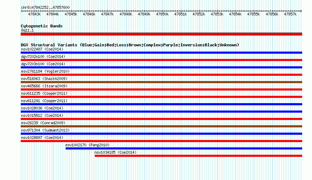Open variant label dgv7202n100 (Coe2014)
The image size is (312, 180).
[x=43, y=56]
